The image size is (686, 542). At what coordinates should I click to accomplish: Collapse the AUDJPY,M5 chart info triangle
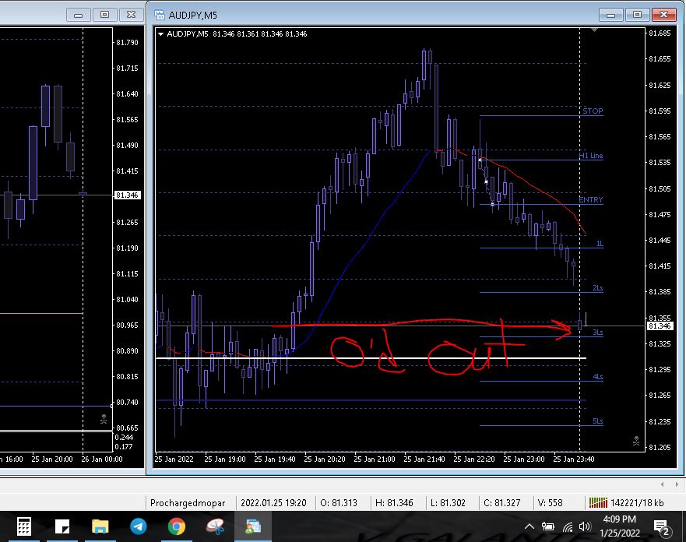coord(160,34)
